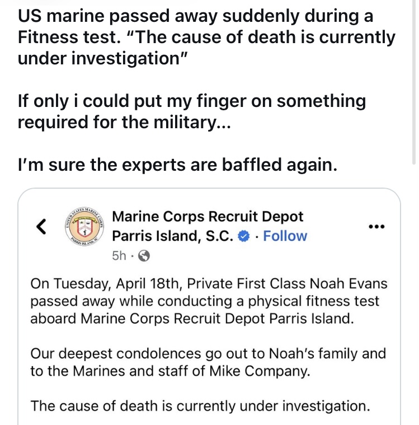Click the globe public audience icon

pos(144,255)
